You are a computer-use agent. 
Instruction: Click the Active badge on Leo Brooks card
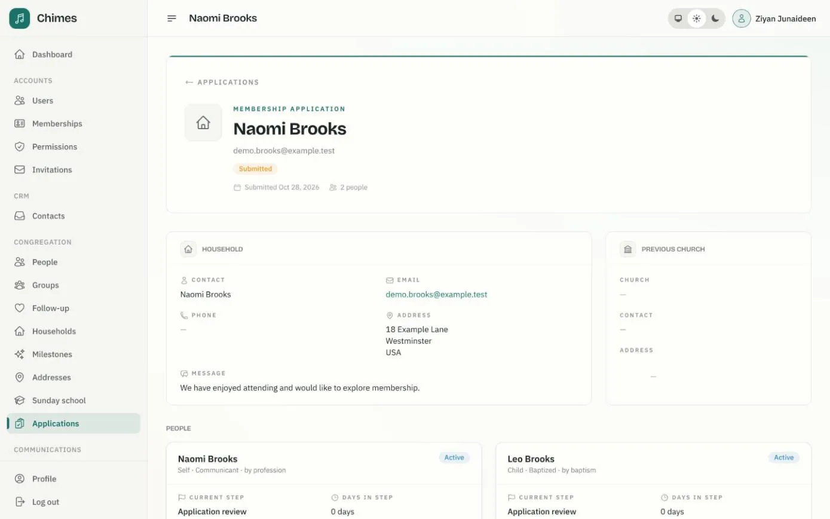pyautogui.click(x=784, y=457)
